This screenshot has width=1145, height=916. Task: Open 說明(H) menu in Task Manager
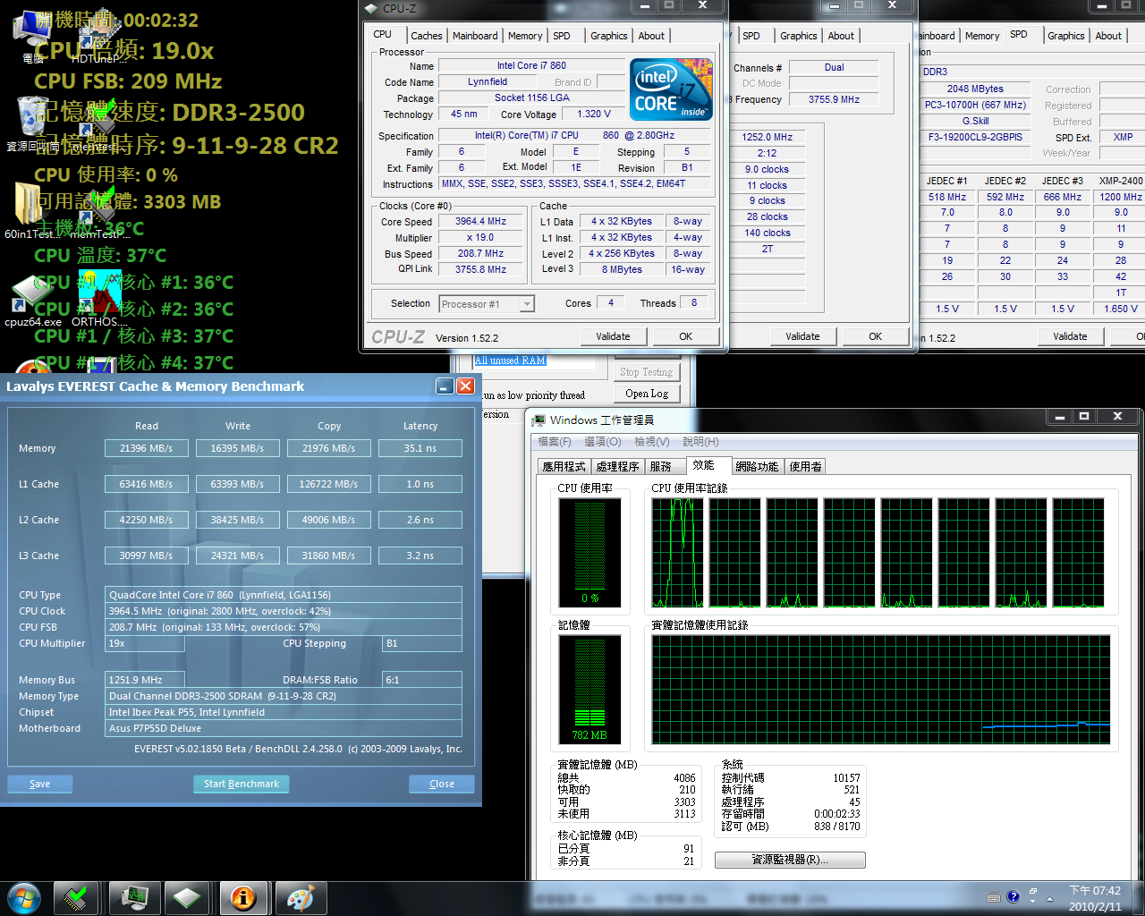[701, 442]
